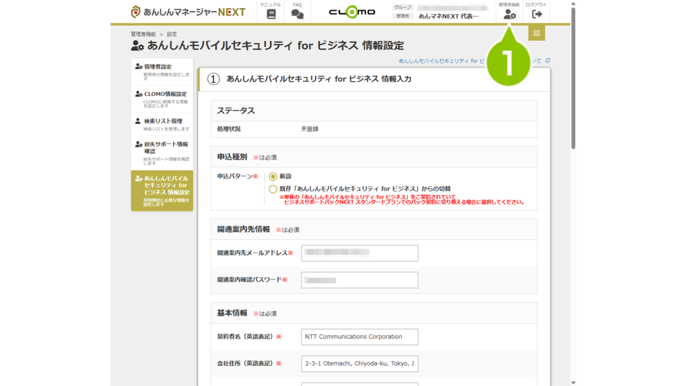Click the 開通案内先メールアドレス input field
The height and width of the screenshot is (386, 687).
[x=360, y=253]
